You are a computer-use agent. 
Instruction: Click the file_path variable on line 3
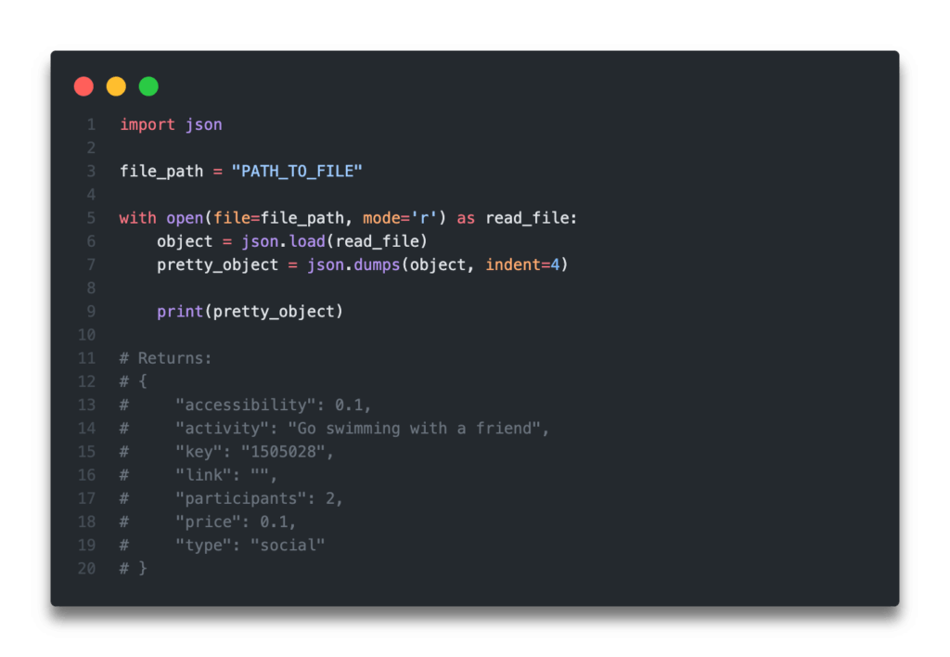point(161,172)
